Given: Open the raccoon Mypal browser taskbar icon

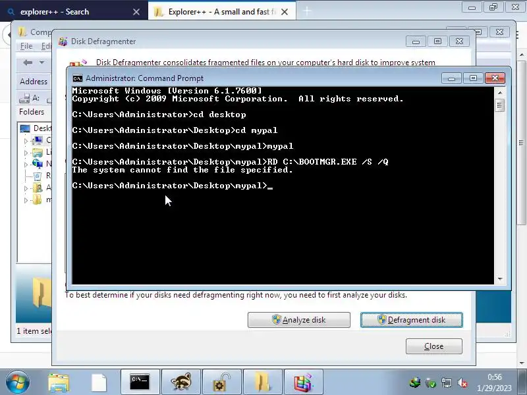Looking at the screenshot, I should [x=180, y=382].
